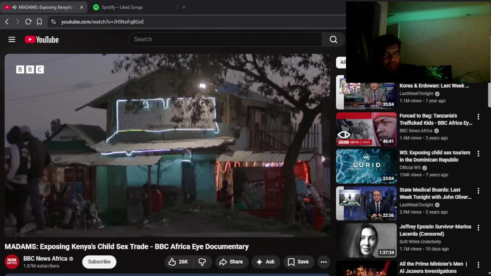Open options menu for Jeffrey Epstein Survivor video
Screen dimensions: 491x276
pyautogui.click(x=478, y=228)
